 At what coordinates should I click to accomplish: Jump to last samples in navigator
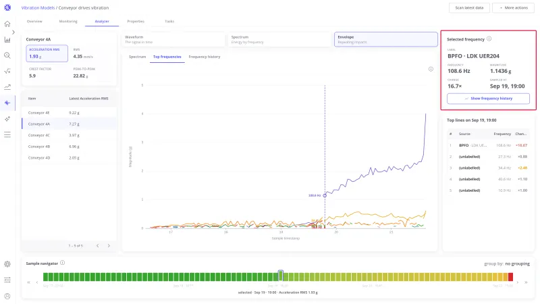pos(526,282)
